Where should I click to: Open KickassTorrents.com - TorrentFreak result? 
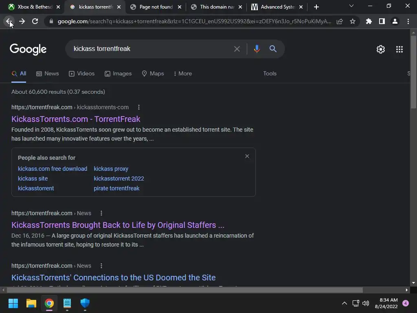click(76, 119)
